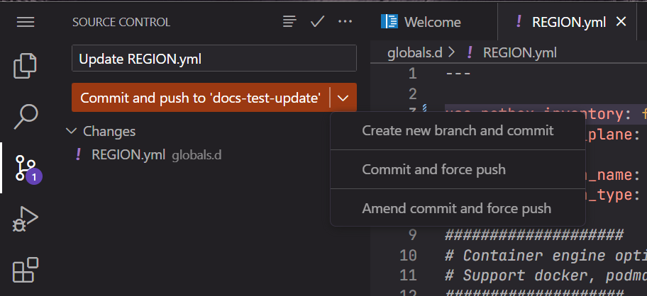
Task: Select the REGION.yml editor tab
Action: pyautogui.click(x=569, y=22)
